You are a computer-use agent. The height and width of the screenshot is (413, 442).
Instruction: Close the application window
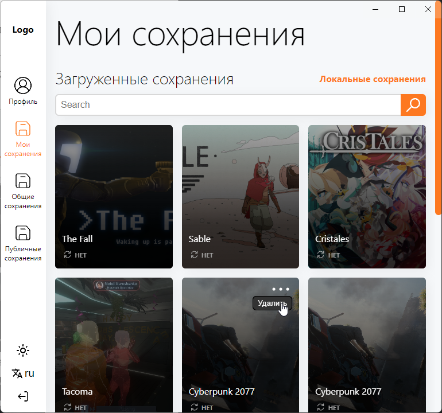click(428, 9)
